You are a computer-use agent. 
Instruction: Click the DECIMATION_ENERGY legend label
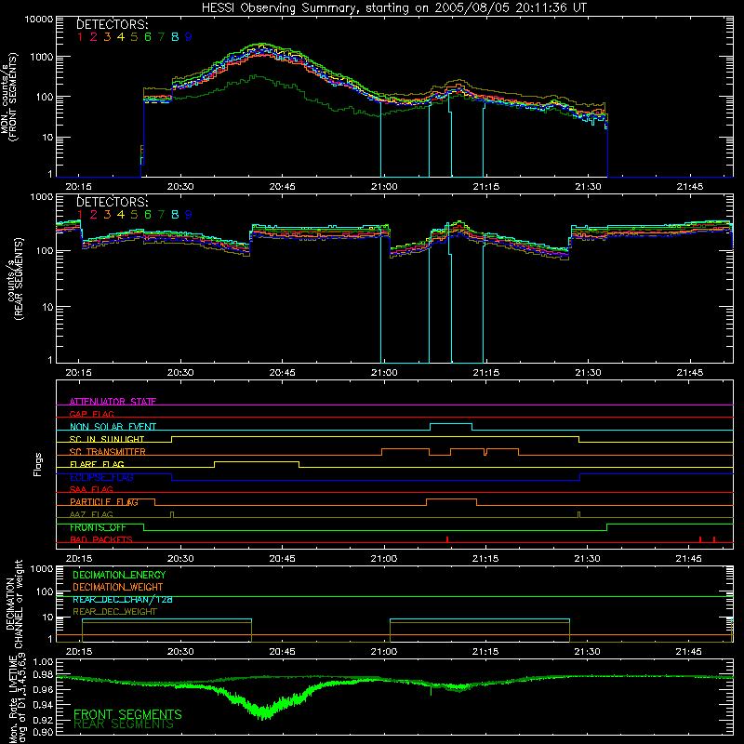click(119, 575)
